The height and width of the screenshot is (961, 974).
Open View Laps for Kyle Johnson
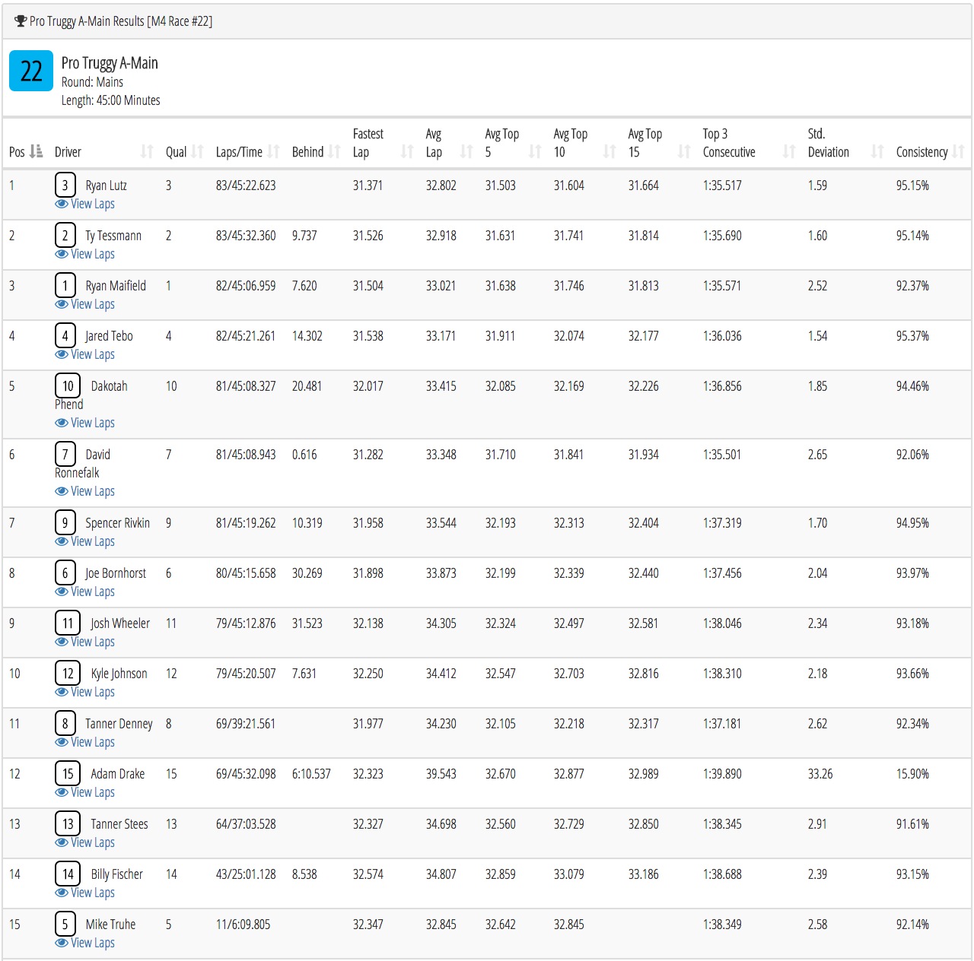click(85, 692)
